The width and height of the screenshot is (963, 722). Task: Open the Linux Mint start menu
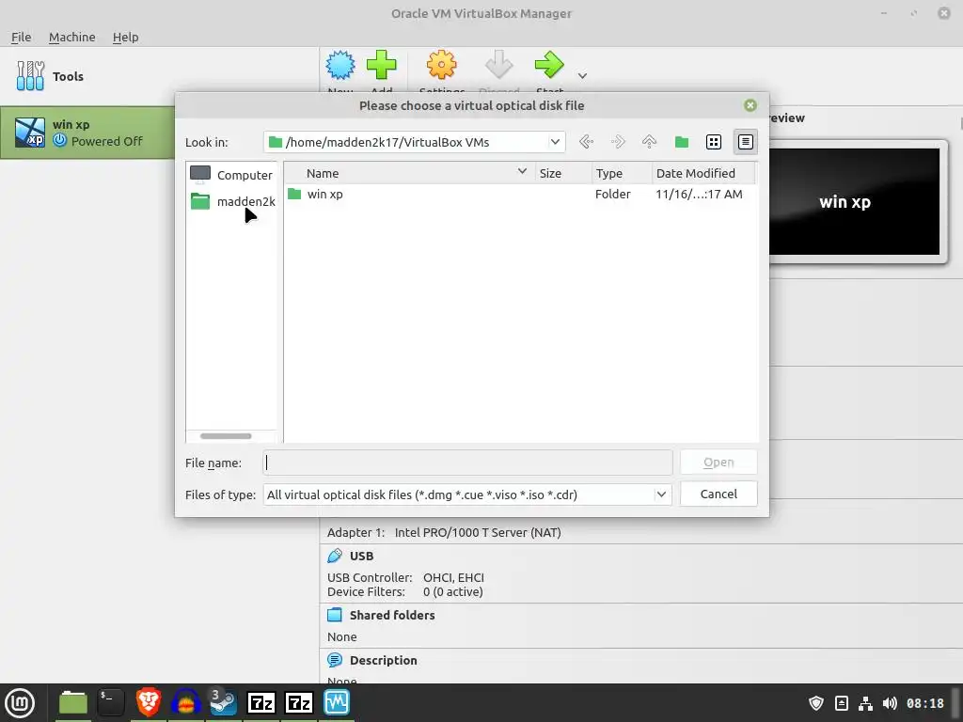click(x=20, y=703)
